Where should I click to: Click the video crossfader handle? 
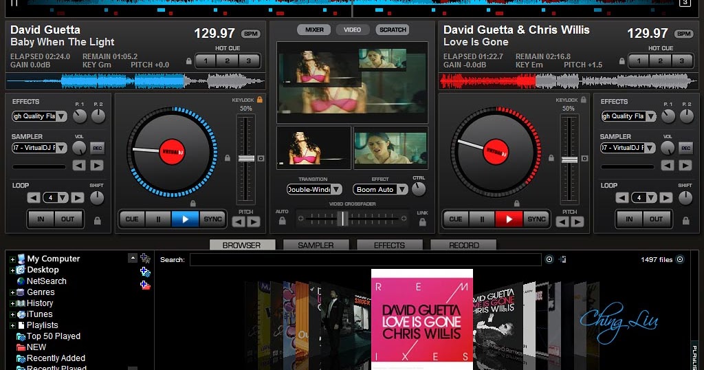342,219
